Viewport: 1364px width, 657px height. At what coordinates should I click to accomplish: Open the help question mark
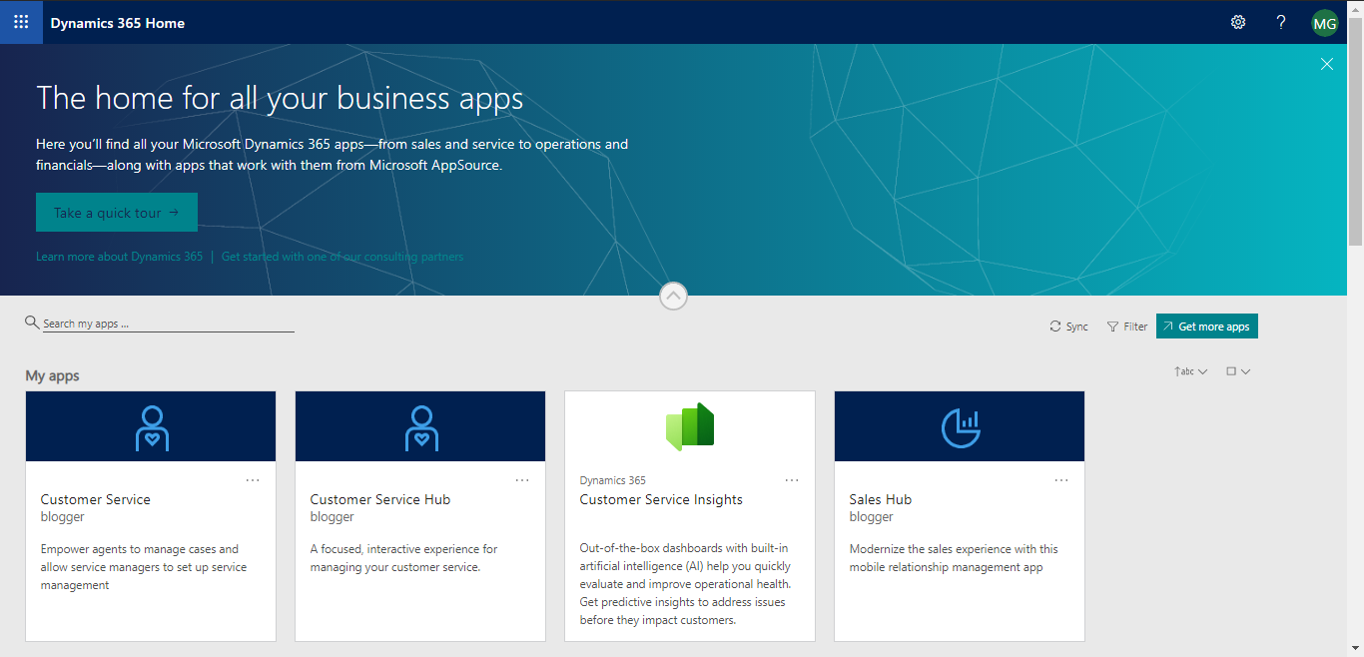point(1281,22)
